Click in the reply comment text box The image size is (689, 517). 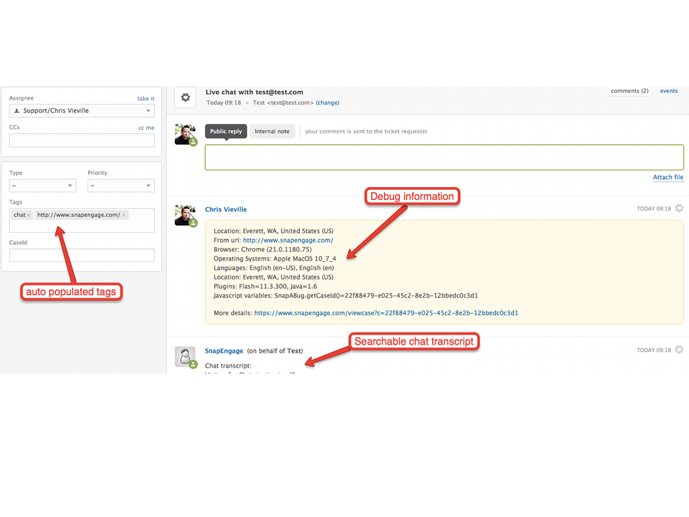click(x=444, y=157)
